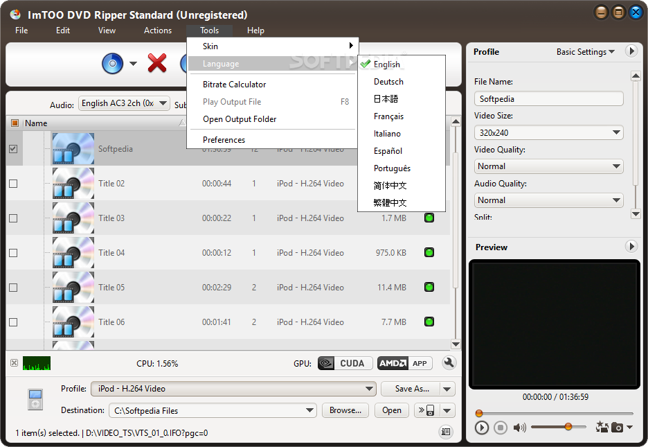This screenshot has height=447, width=648.
Task: Click the File Name input field
Action: [x=548, y=99]
